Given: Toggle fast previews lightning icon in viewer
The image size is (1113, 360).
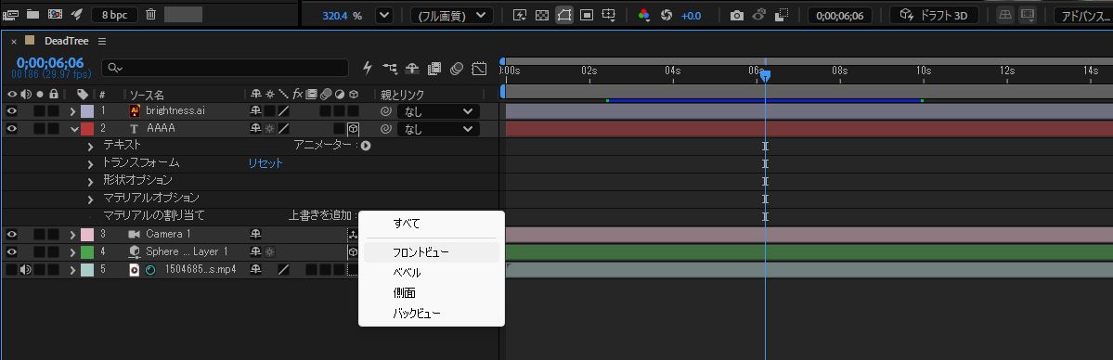Looking at the screenshot, I should point(520,15).
